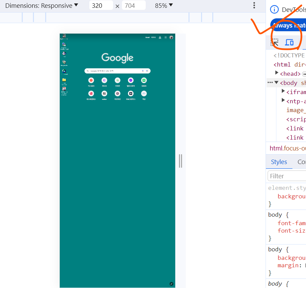Select the <scrip element line
This screenshot has width=306, height=288.
pyautogui.click(x=296, y=119)
